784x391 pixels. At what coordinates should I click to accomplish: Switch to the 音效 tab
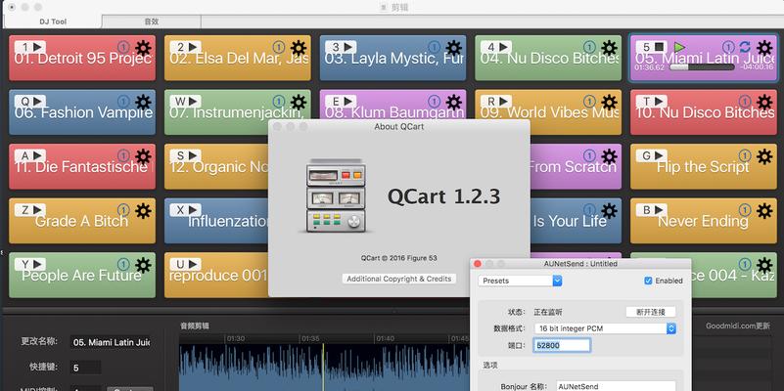tap(152, 22)
